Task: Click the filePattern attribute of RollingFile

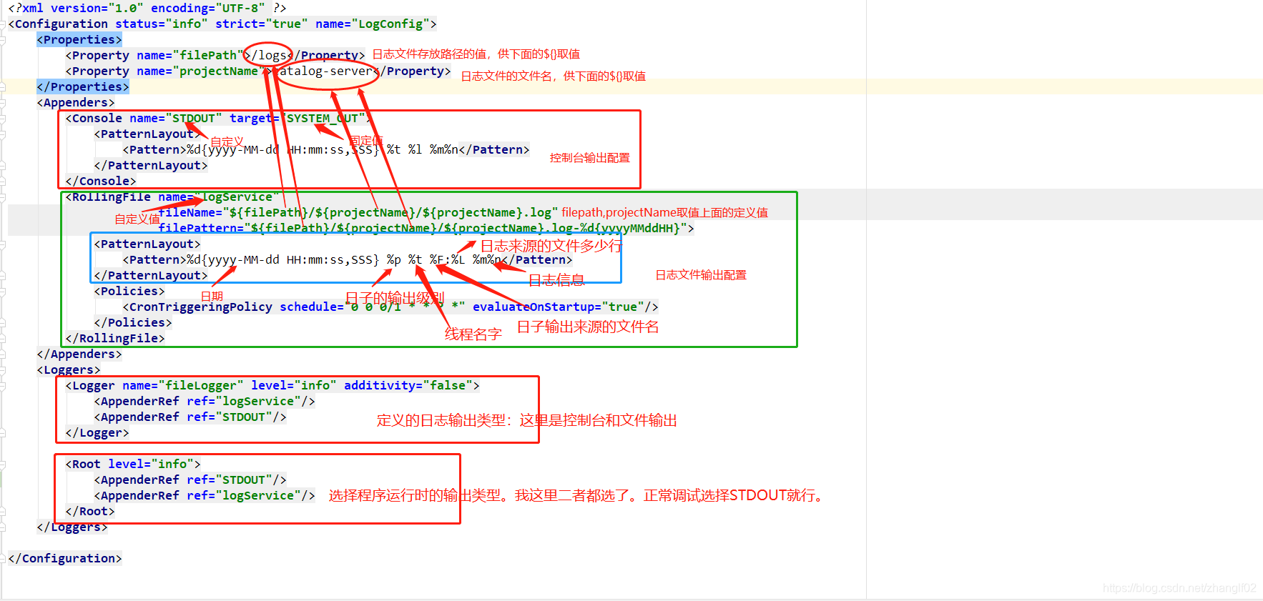Action: pos(423,228)
